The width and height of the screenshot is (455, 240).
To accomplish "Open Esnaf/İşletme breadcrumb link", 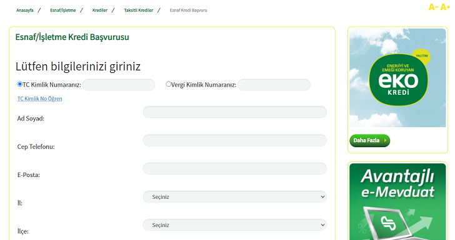I will 63,10.
